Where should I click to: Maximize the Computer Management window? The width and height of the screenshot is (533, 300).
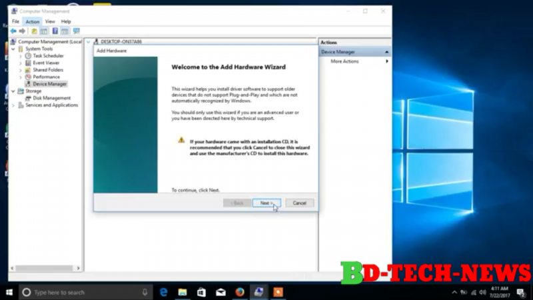[365, 11]
